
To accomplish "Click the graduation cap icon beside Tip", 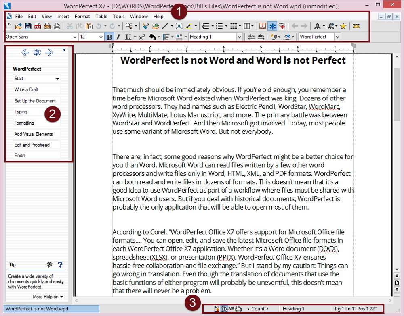I will pos(49,264).
